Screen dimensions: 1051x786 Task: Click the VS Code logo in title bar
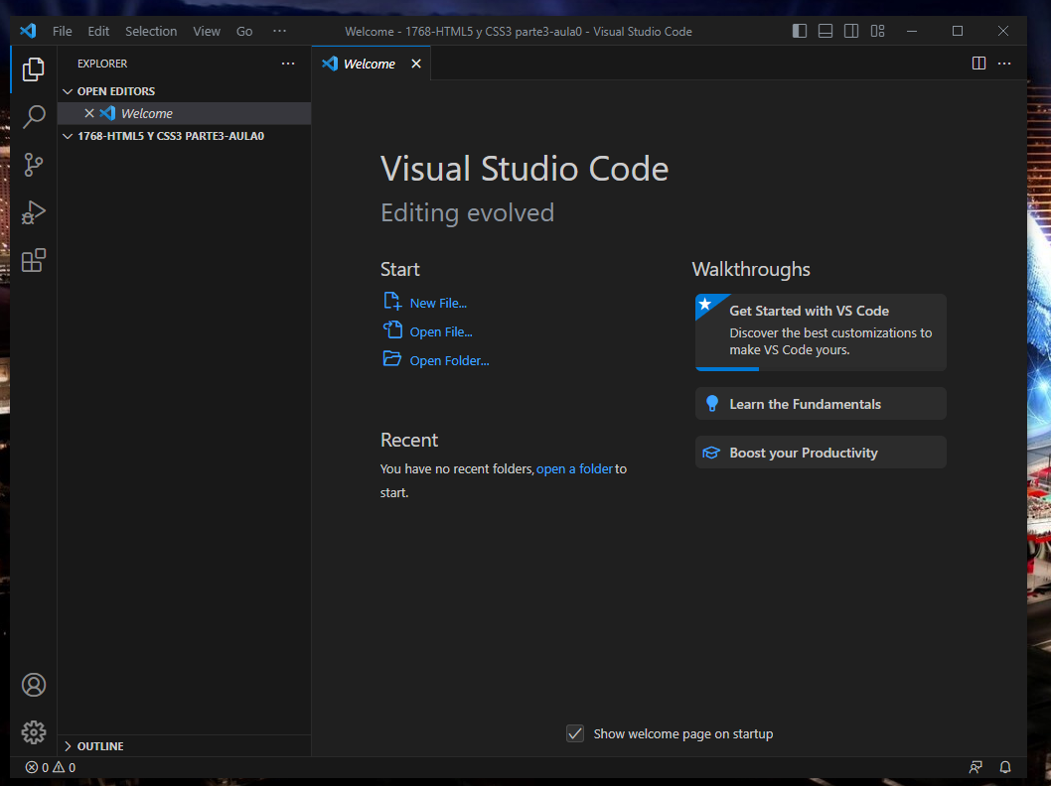point(28,31)
